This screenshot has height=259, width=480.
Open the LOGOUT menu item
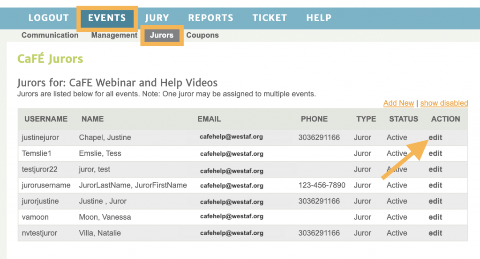pos(49,18)
